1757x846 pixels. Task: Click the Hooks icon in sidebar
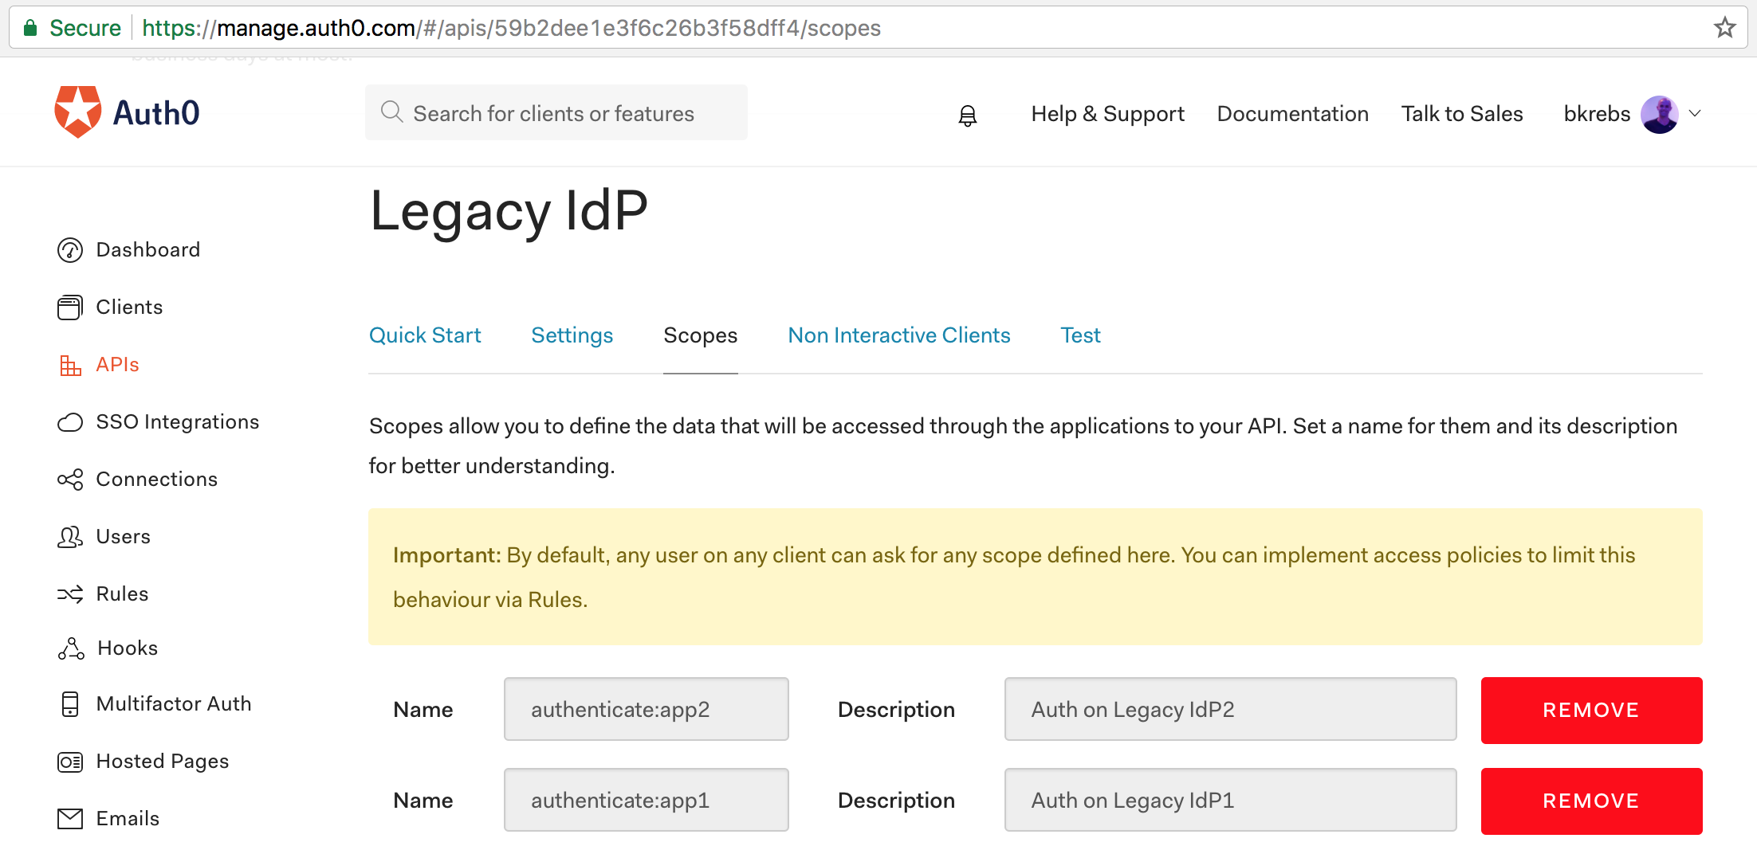[x=71, y=648]
